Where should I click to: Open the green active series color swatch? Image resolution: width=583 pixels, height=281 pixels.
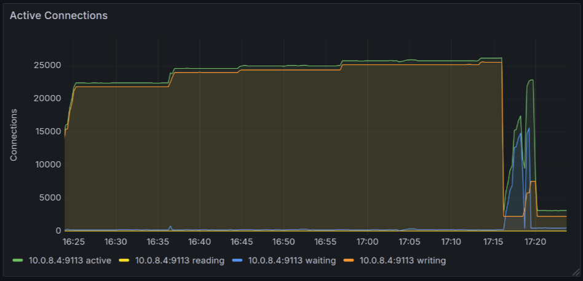tap(17, 261)
